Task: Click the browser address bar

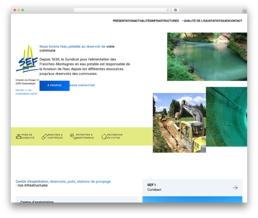Action: pos(122,10)
